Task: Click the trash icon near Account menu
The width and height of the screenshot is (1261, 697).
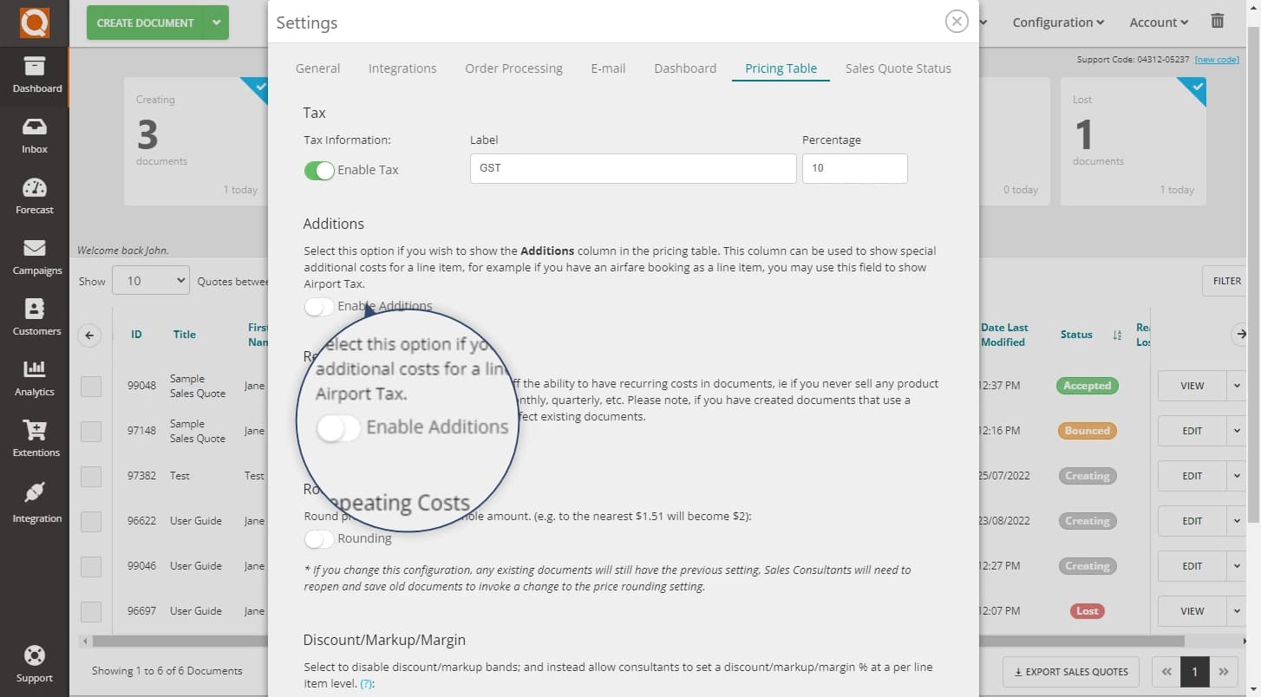Action: 1217,21
